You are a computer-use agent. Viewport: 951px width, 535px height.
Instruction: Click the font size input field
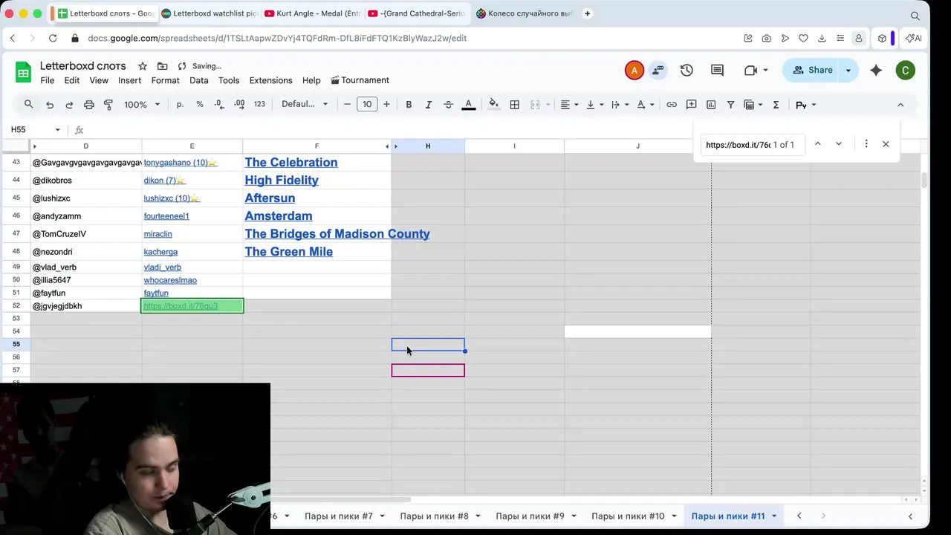coord(367,105)
